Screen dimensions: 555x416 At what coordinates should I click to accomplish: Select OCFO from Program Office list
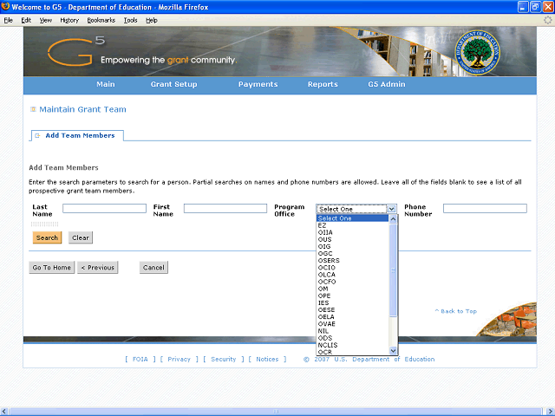353,282
